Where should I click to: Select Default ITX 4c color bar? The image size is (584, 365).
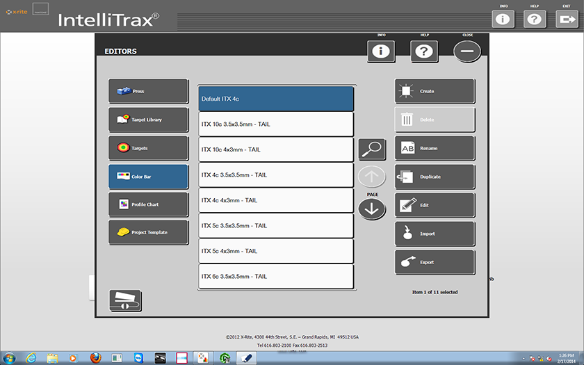pyautogui.click(x=276, y=99)
